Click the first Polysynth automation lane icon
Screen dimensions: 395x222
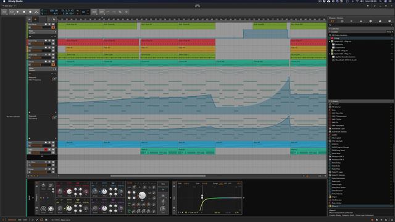coord(54,79)
